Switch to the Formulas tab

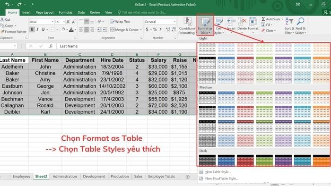65,12
